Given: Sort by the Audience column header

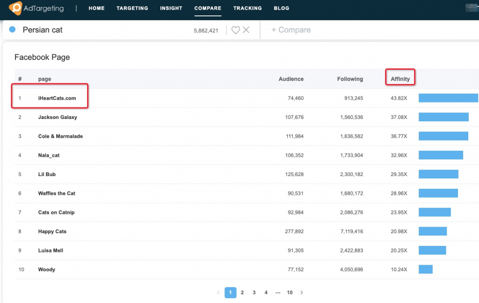Looking at the screenshot, I should 291,79.
